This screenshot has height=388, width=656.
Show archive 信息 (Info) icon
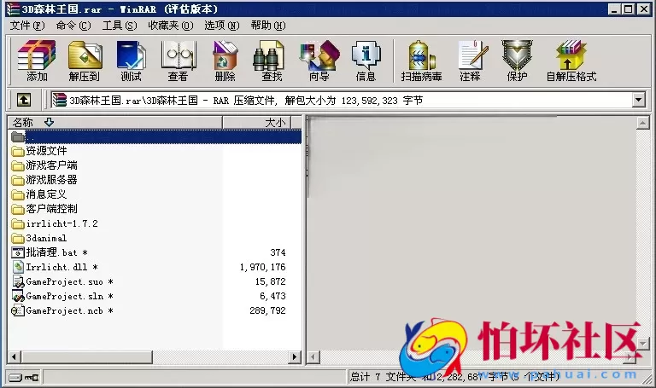pos(366,61)
